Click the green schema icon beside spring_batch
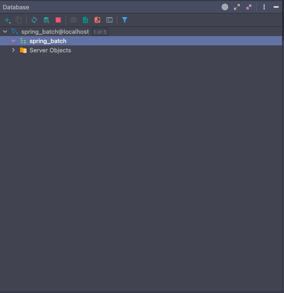This screenshot has height=293, width=284. [x=23, y=41]
